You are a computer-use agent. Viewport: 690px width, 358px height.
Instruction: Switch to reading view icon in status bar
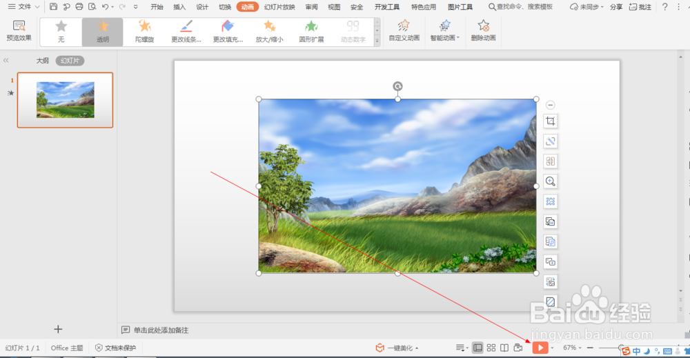click(504, 348)
